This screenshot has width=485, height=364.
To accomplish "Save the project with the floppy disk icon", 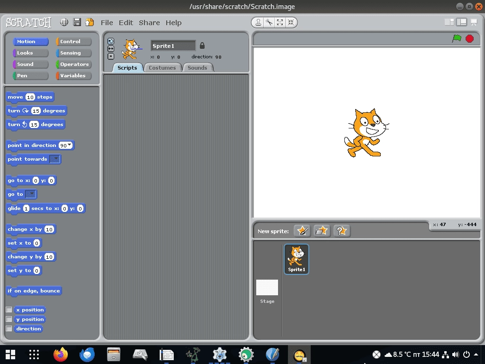I will 77,22.
